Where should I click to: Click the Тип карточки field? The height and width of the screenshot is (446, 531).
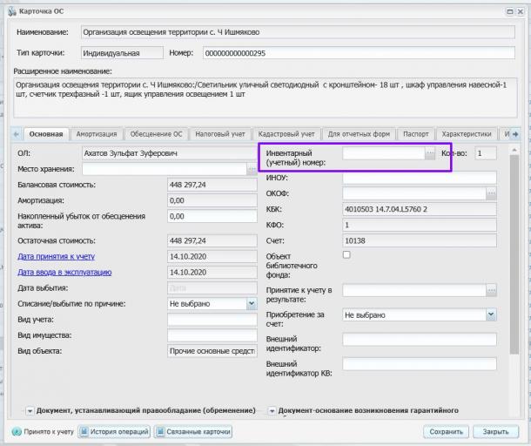pos(122,53)
